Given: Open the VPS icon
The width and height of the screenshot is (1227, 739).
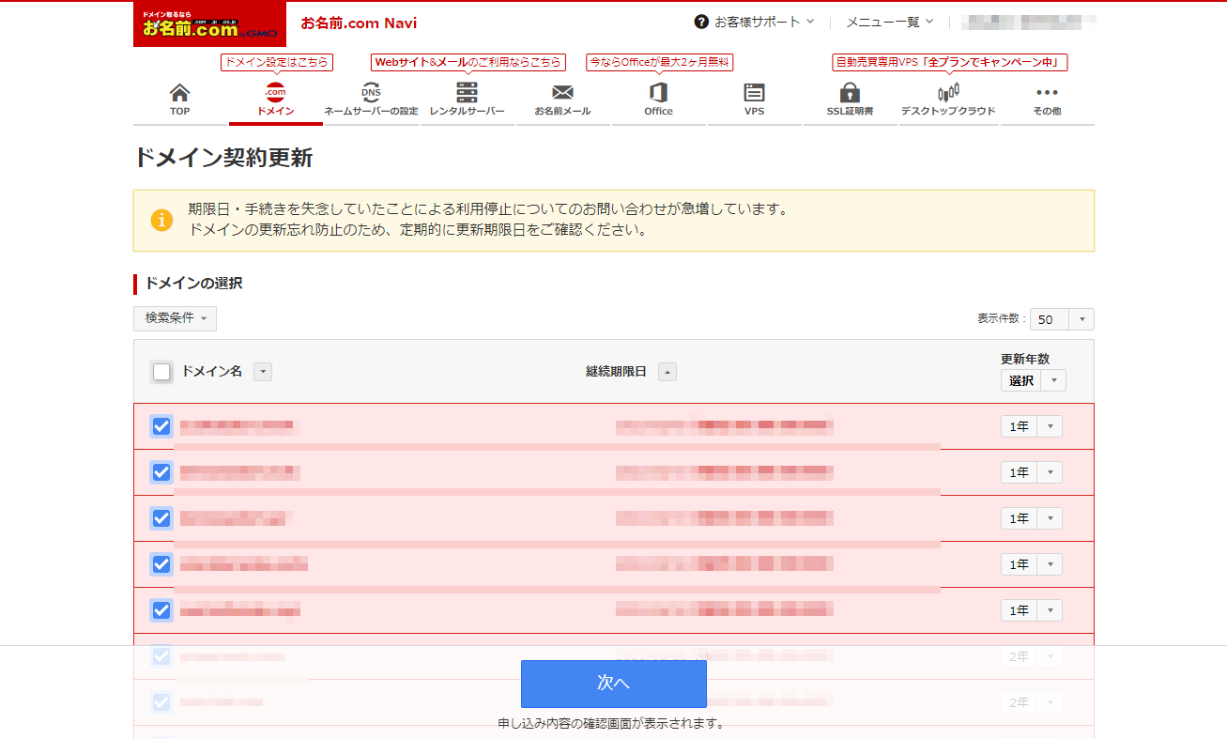Looking at the screenshot, I should [754, 93].
